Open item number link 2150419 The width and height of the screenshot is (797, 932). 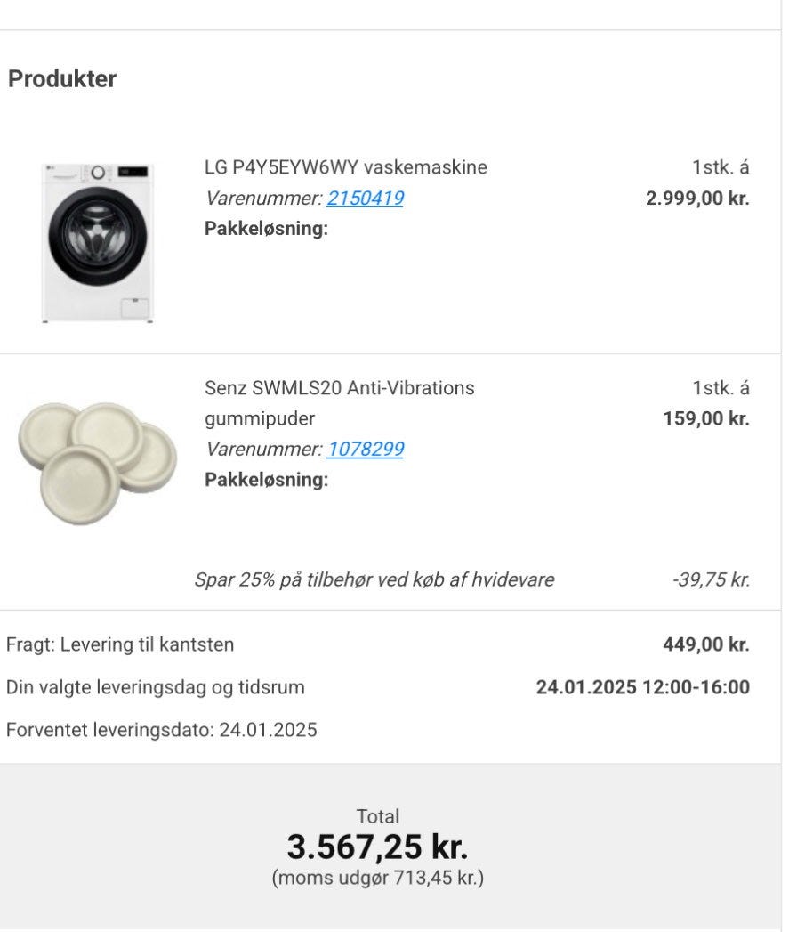365,198
